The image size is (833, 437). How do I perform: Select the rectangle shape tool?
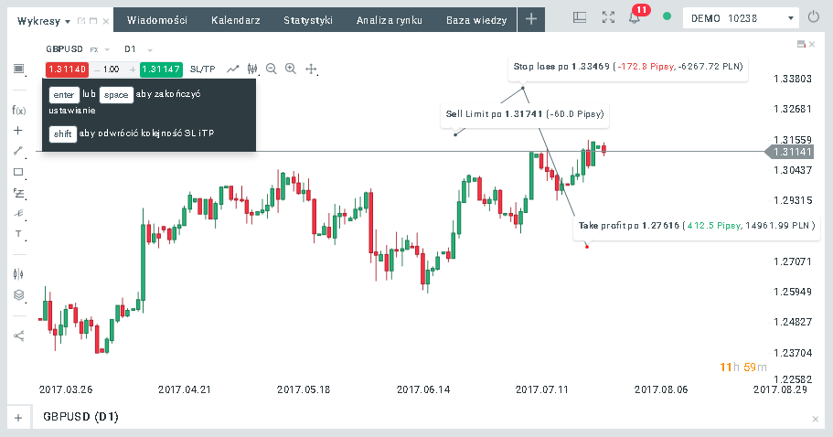pos(18,172)
